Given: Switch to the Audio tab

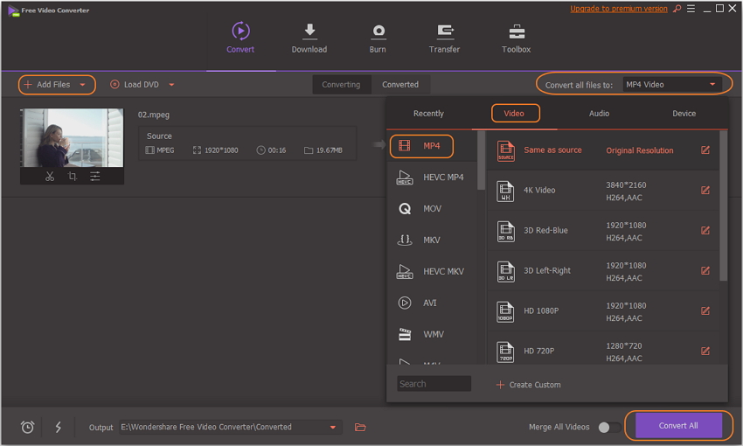Looking at the screenshot, I should tap(599, 114).
